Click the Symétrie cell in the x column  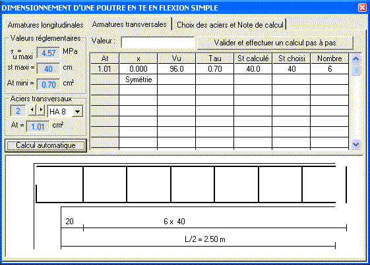pyautogui.click(x=139, y=80)
